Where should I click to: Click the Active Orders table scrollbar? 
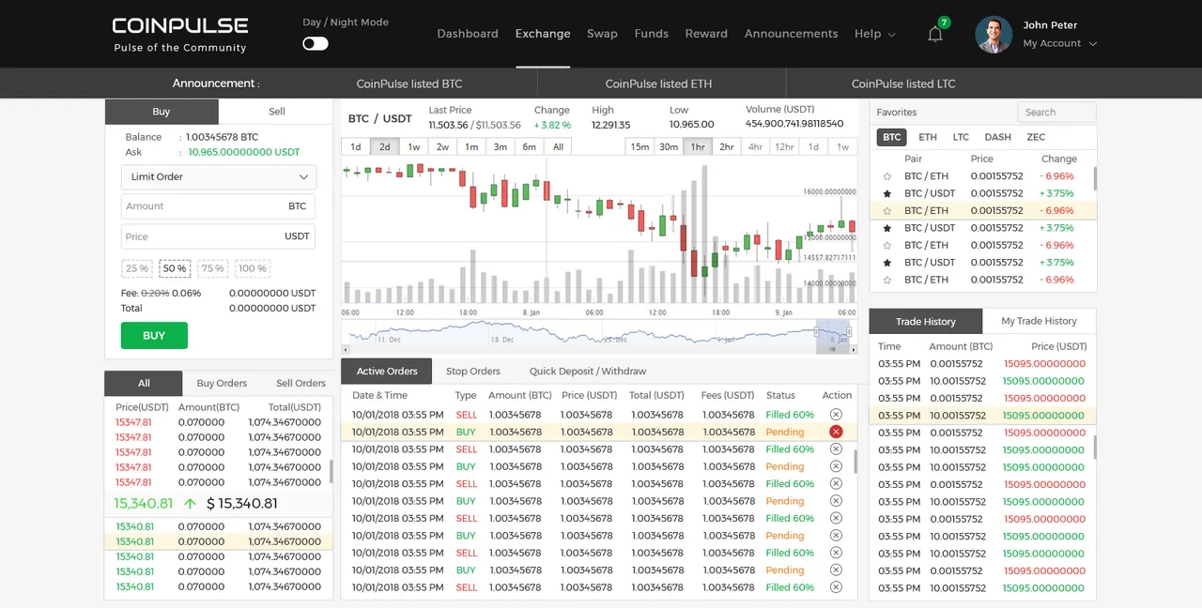(855, 461)
